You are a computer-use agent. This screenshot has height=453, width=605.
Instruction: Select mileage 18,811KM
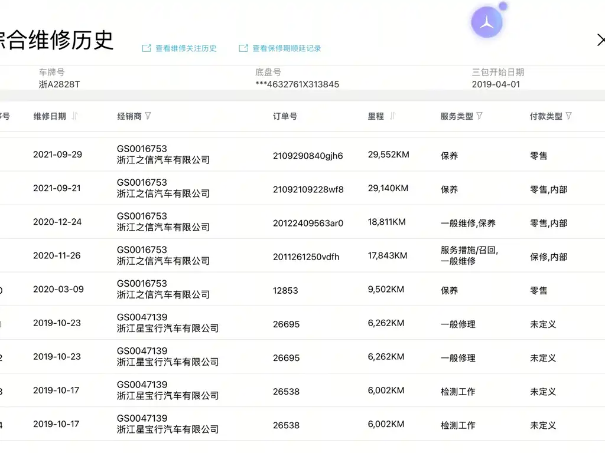click(x=386, y=222)
